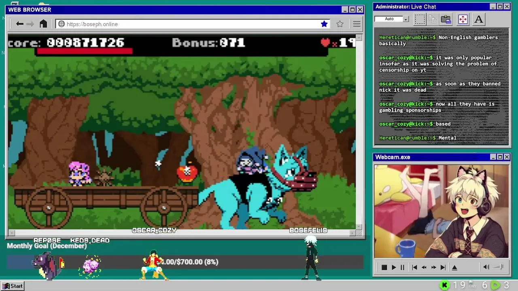The height and width of the screenshot is (291, 518).
Task: Click the letter A font tool
Action: 479,19
